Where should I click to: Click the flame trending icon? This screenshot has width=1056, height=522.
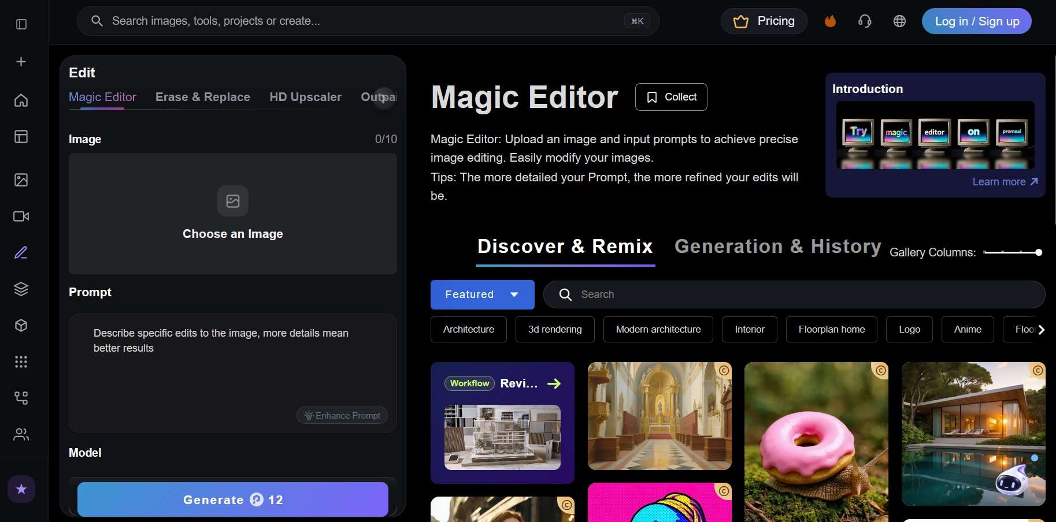(x=831, y=21)
